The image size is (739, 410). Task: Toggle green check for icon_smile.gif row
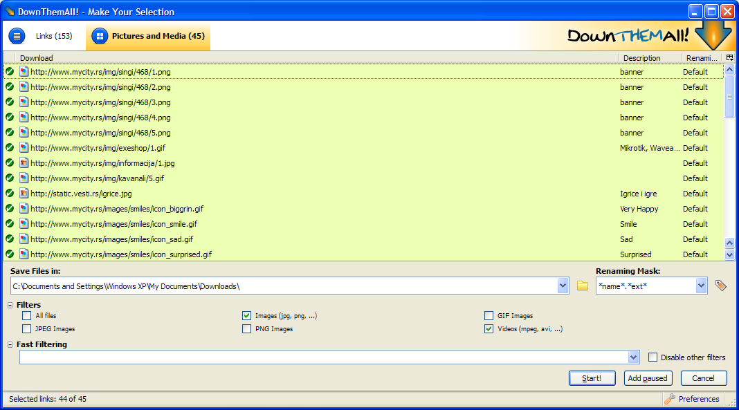click(10, 223)
